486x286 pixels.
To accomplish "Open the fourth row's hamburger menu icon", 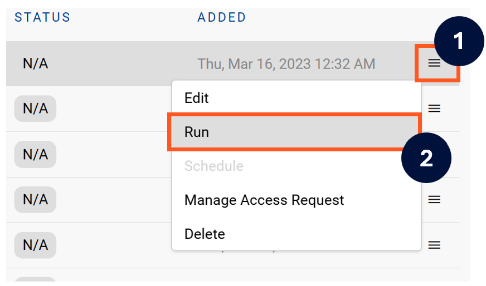I will pyautogui.click(x=434, y=199).
